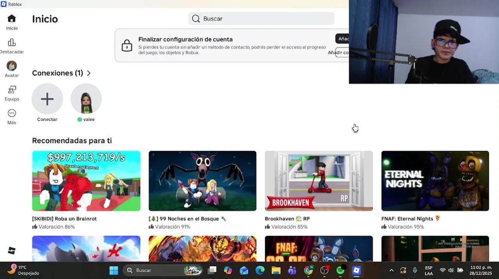Open Finalizar configuración de cuenta heading
Image resolution: width=499 pixels, height=279 pixels.
[185, 39]
